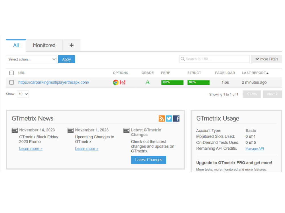Click the magnifier icon in search box
Image resolution: width=285 pixels, height=213 pixels.
pos(183,59)
